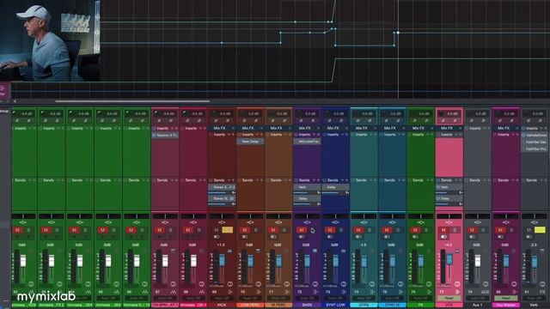Click AUX type icon on Aux 1 channel
Screen dimensions: 550x309
point(486,292)
